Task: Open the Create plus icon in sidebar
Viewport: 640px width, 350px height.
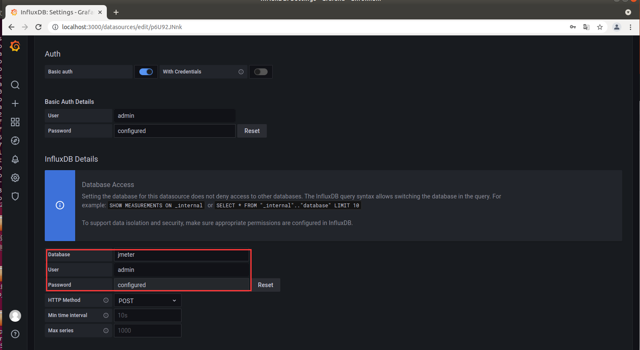Action: coord(15,103)
